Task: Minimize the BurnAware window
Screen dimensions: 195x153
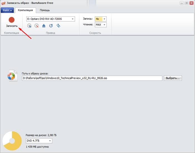Action: [x=181, y=3]
